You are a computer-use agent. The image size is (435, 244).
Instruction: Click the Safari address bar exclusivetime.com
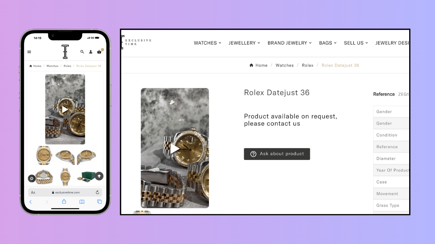coord(65,192)
